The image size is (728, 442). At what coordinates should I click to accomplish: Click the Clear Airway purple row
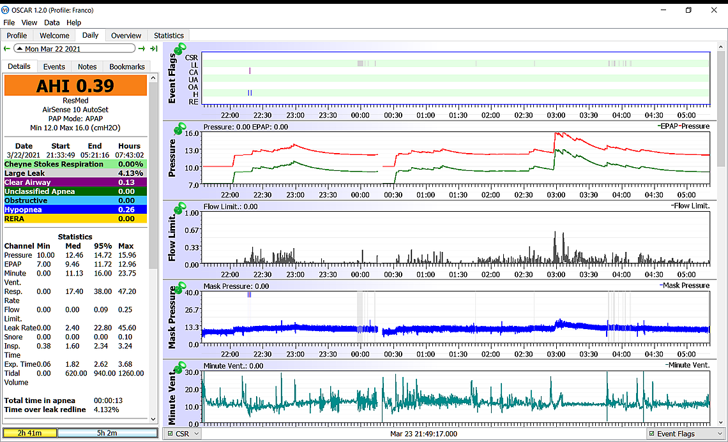(75, 182)
